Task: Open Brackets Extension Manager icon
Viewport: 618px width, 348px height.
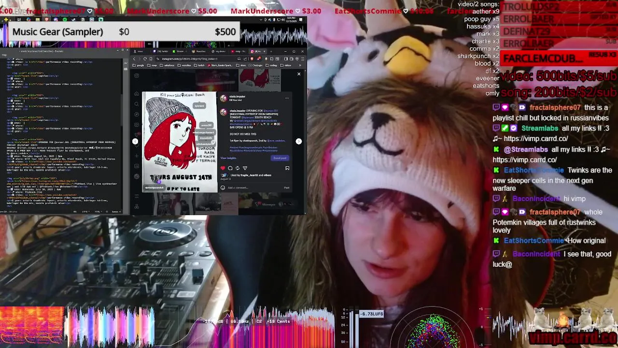Action: click(126, 69)
